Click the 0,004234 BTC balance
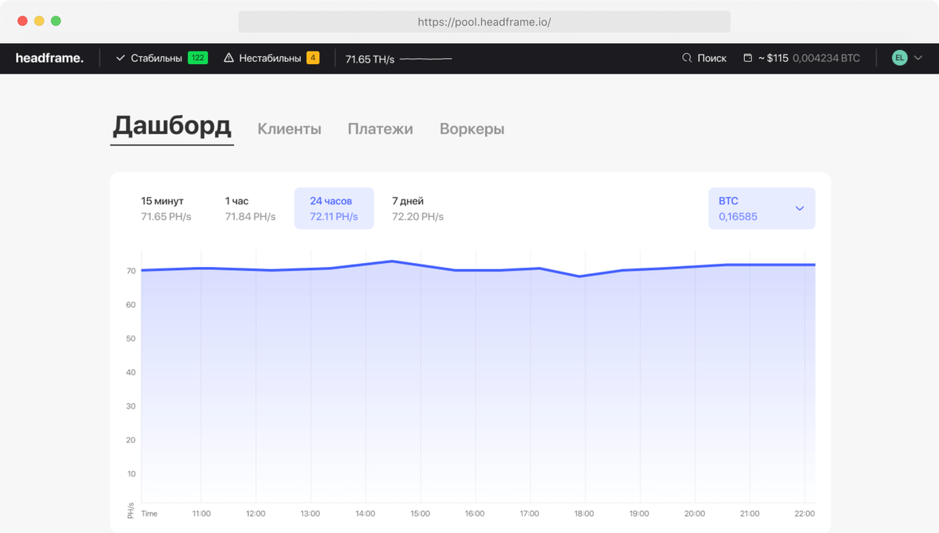Screen dimensions: 939x533 [826, 58]
